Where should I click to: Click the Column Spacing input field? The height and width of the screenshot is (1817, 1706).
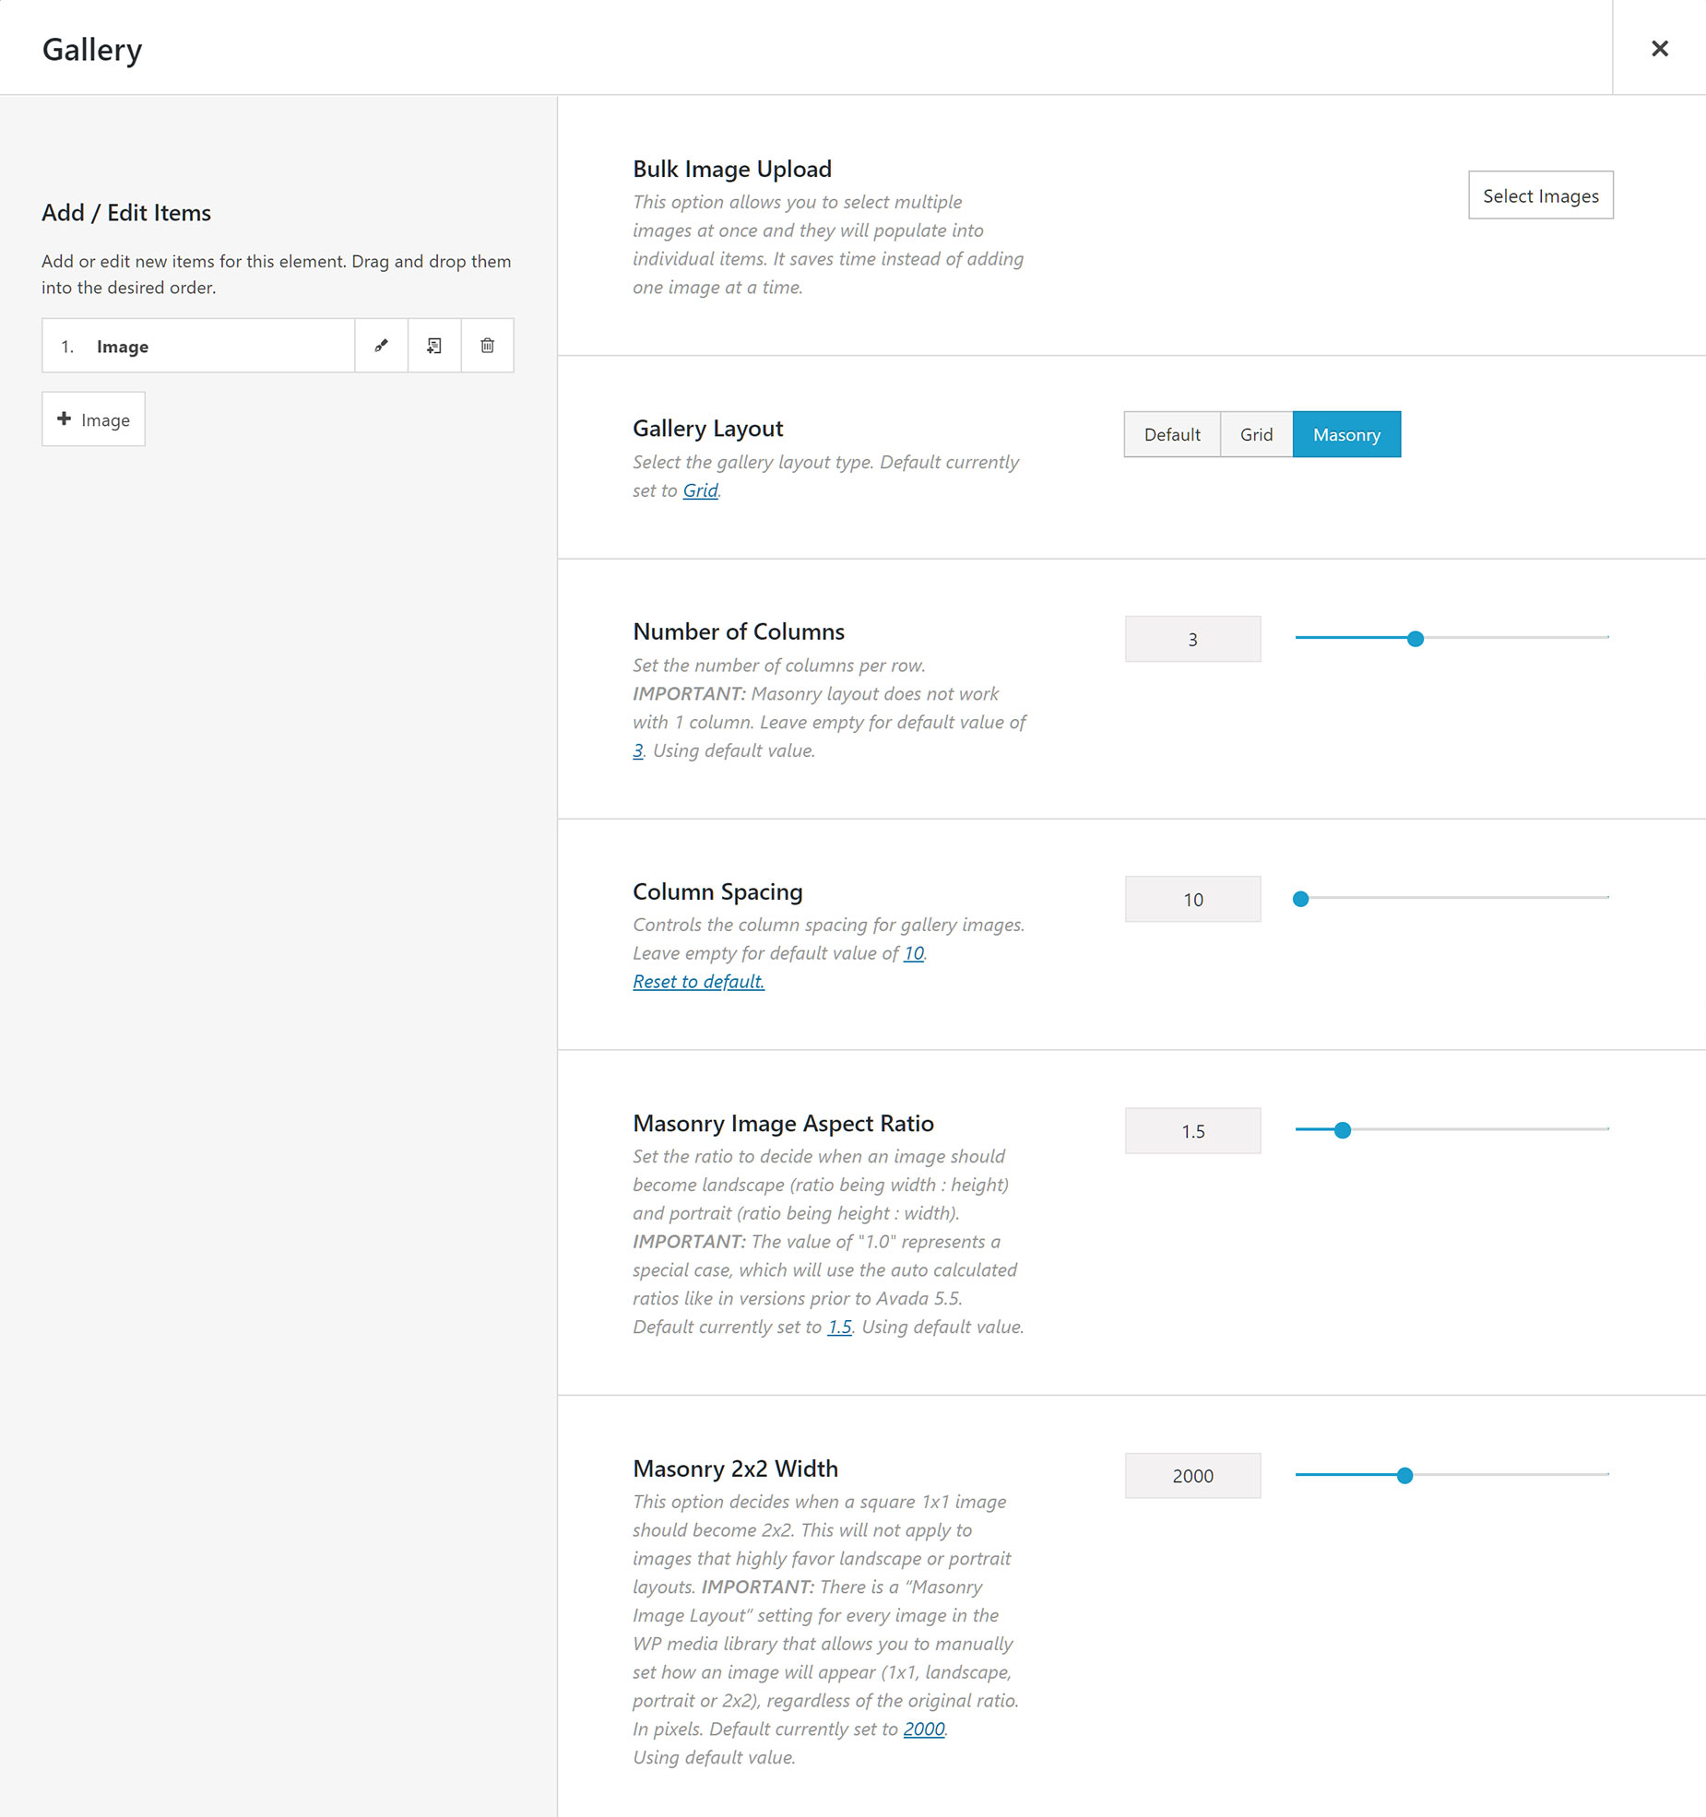[x=1192, y=899]
